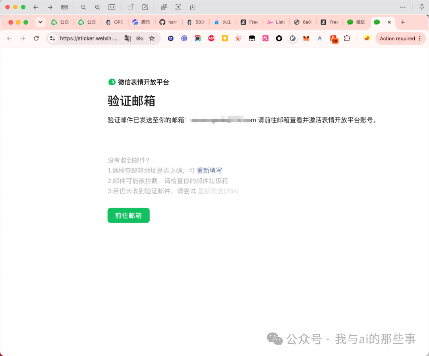Open the red ABP Adblock Plus extension
This screenshot has height=356, width=429.
[x=211, y=38]
